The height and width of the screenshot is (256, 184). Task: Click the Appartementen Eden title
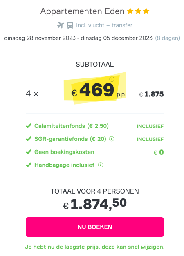point(83,11)
